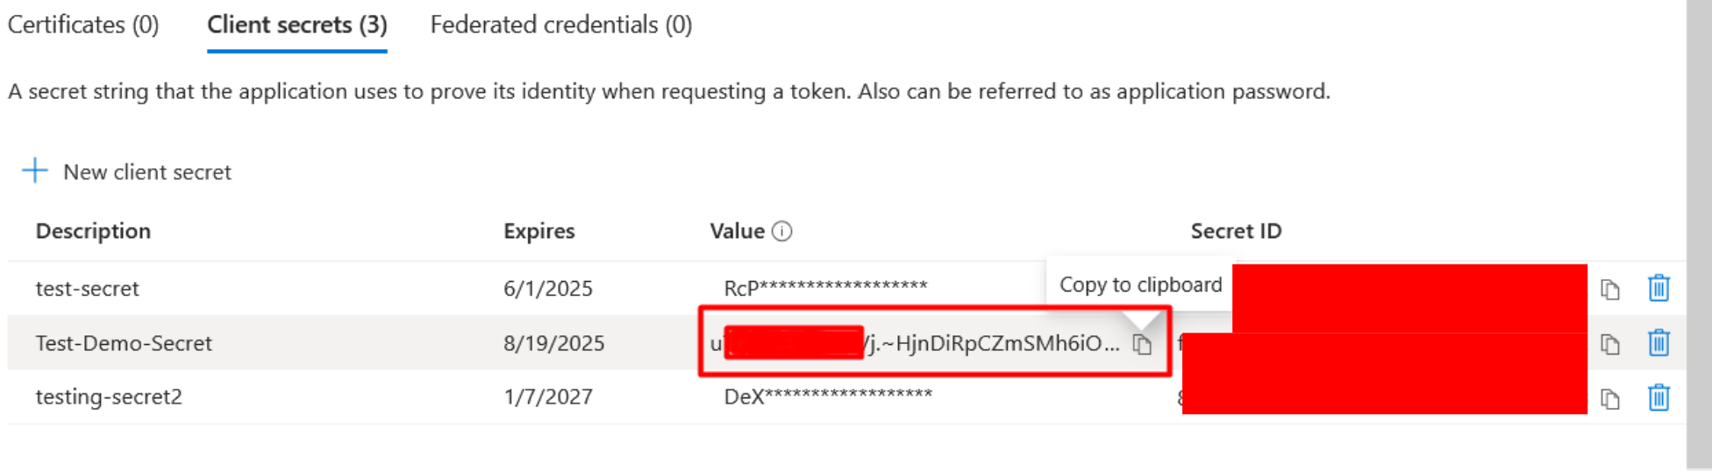Click the Secret ID column header

(x=1235, y=231)
